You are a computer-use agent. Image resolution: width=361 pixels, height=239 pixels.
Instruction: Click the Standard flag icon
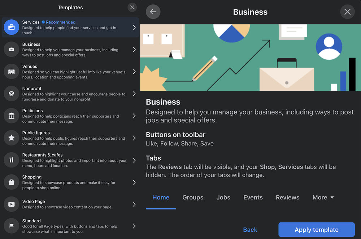(11, 226)
